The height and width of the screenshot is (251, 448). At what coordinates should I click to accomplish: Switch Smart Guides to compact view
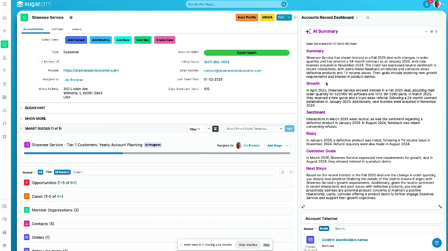tap(209, 129)
